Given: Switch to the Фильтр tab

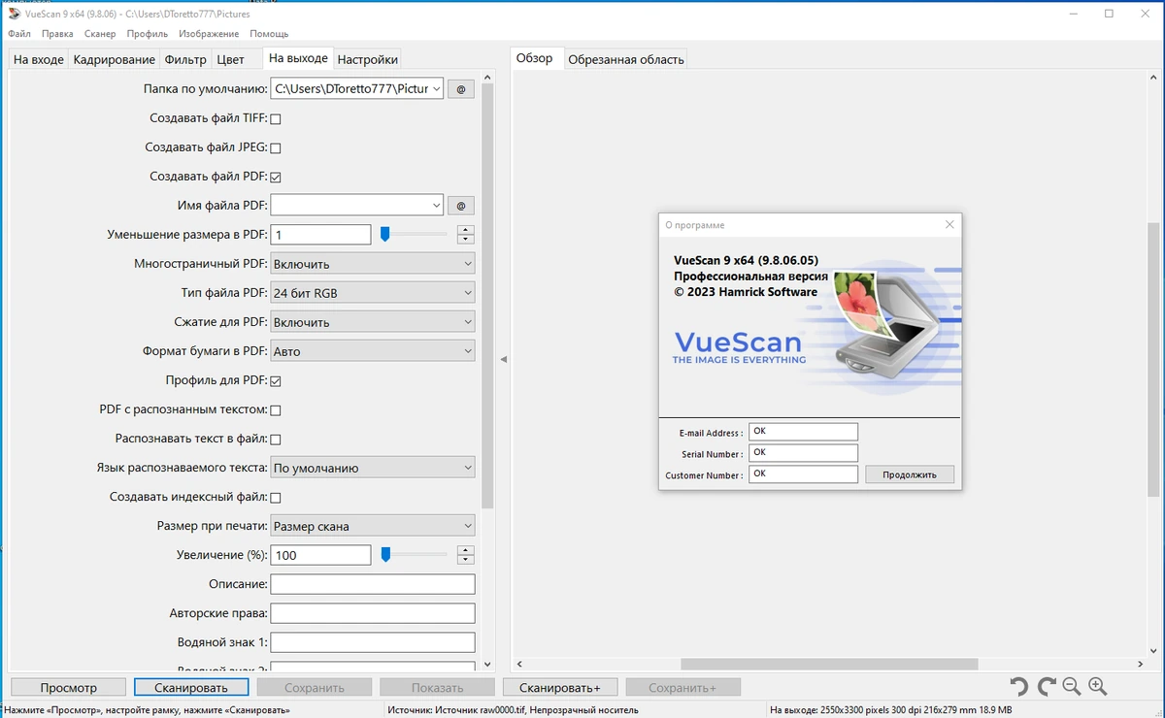Looking at the screenshot, I should pos(185,59).
